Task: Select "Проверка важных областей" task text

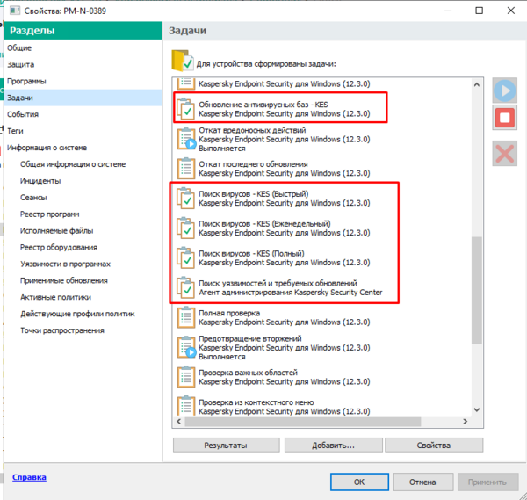Action: 249,373
